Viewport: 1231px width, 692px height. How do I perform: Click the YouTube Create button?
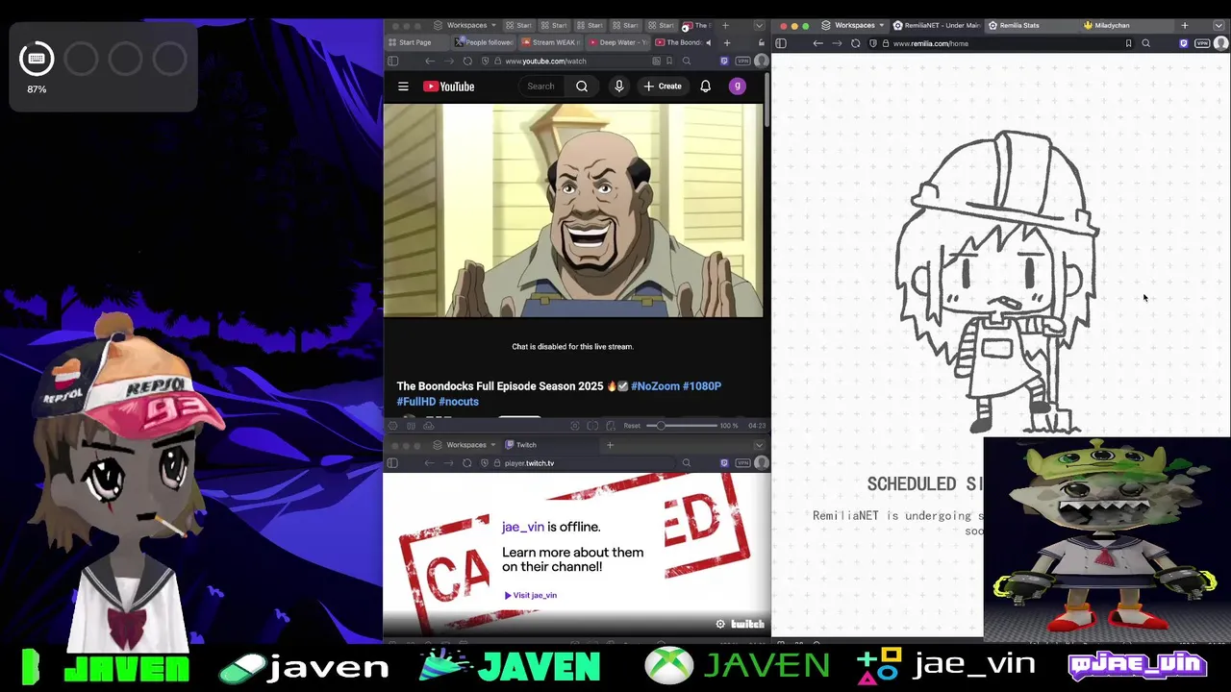(663, 86)
